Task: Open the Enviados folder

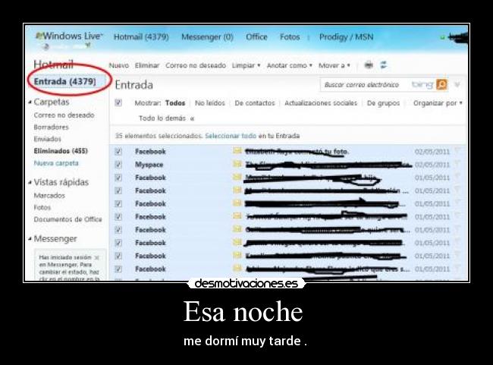Action: 47,139
